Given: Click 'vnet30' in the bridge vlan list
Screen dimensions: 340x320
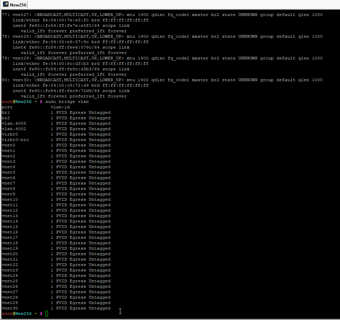Looking at the screenshot, I should coord(10,308).
